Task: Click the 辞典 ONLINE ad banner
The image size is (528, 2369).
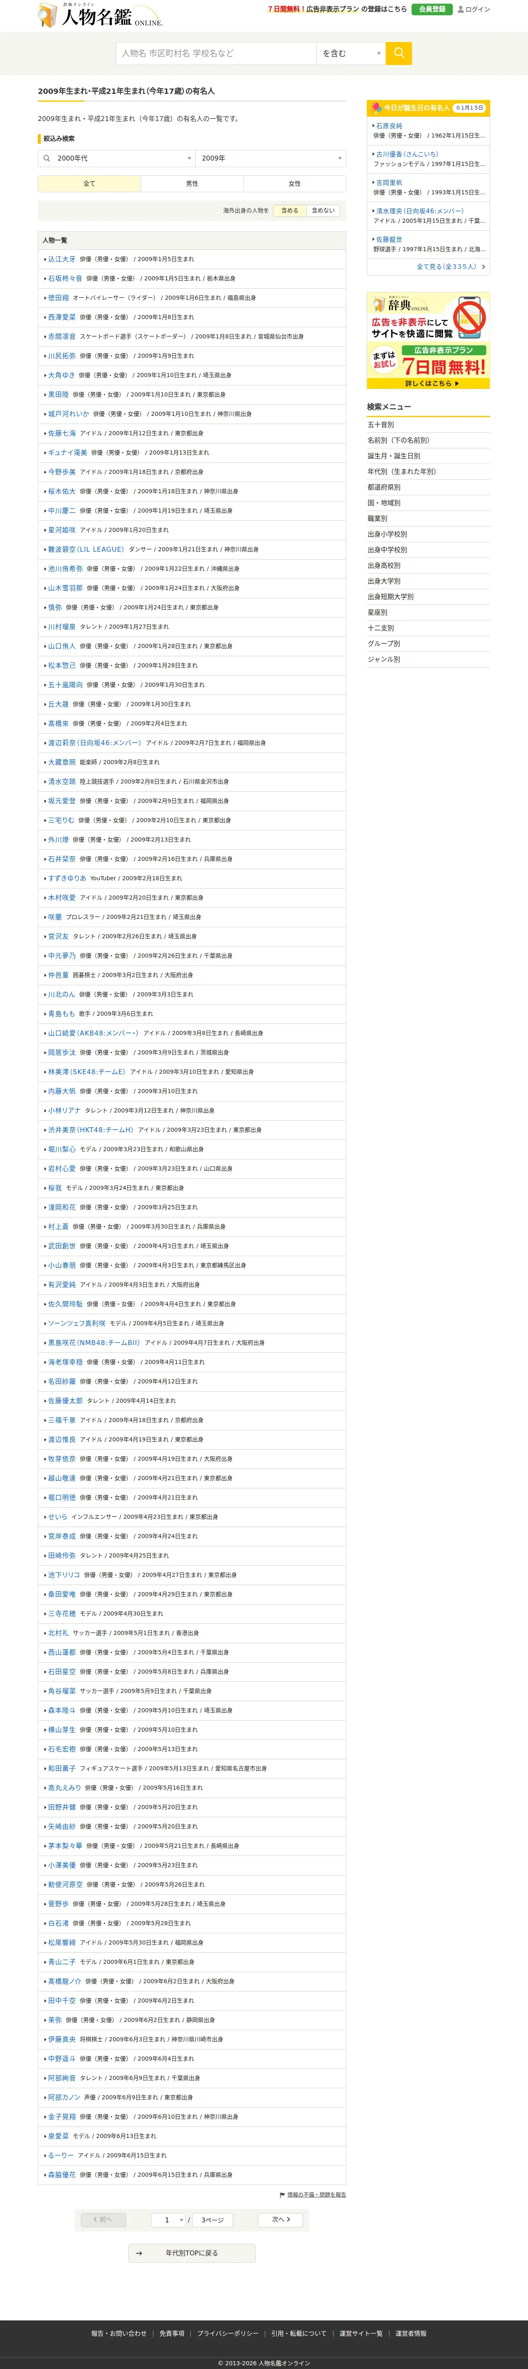Action: pos(428,340)
